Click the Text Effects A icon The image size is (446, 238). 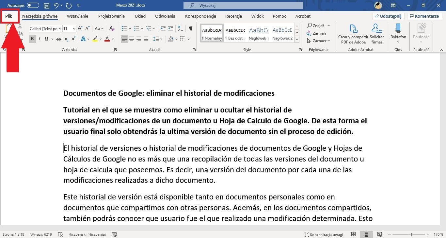83,39
